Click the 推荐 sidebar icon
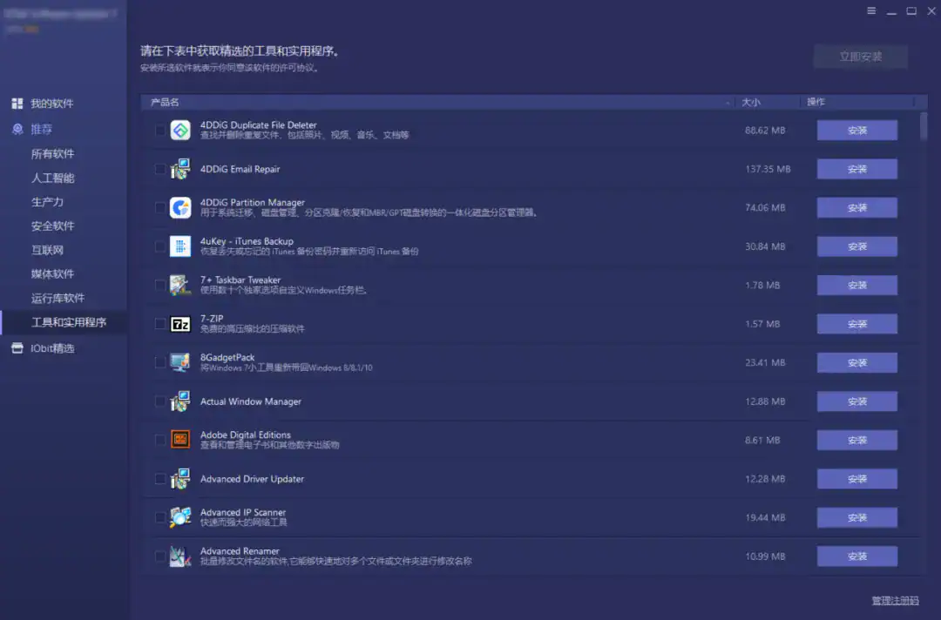941x620 pixels. coord(17,129)
